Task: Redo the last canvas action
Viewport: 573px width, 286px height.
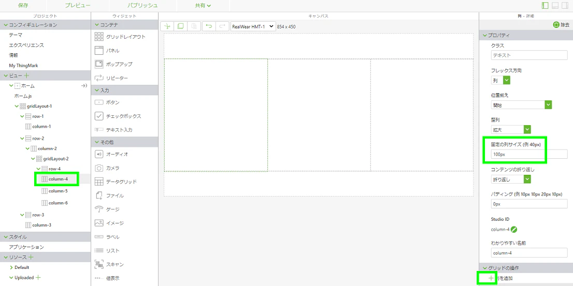Action: pos(222,26)
